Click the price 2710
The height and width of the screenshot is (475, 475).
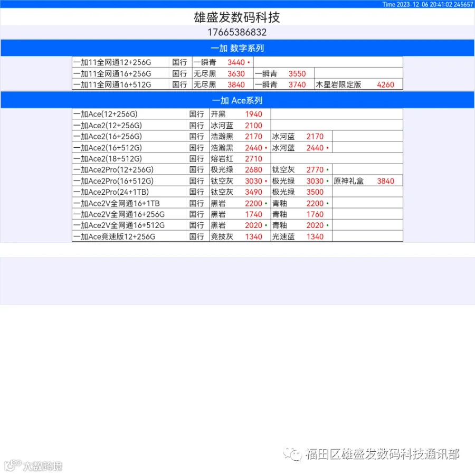click(253, 159)
